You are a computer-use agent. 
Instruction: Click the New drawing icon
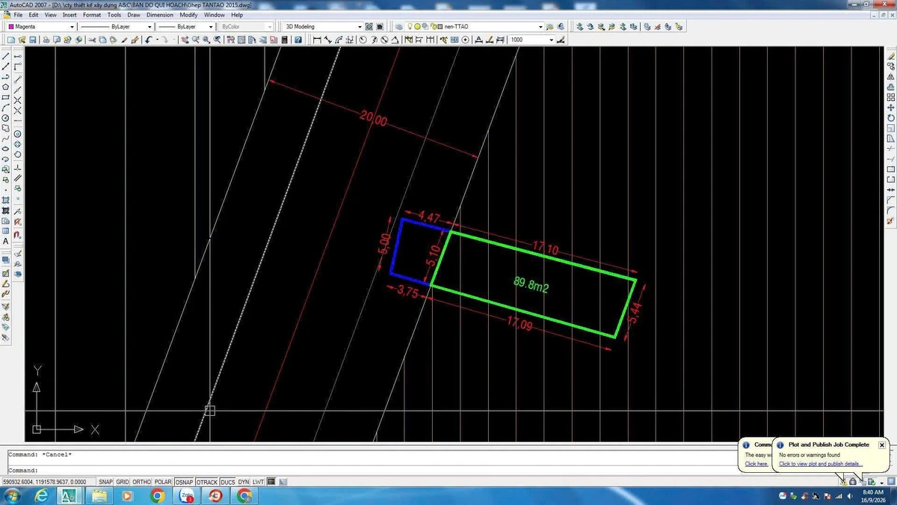[x=10, y=40]
